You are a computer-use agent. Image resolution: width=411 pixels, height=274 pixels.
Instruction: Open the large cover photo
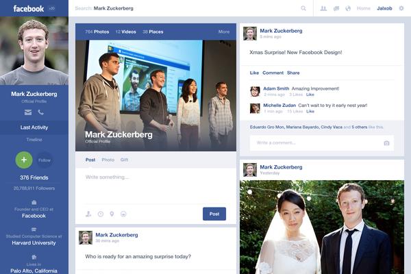(x=155, y=95)
